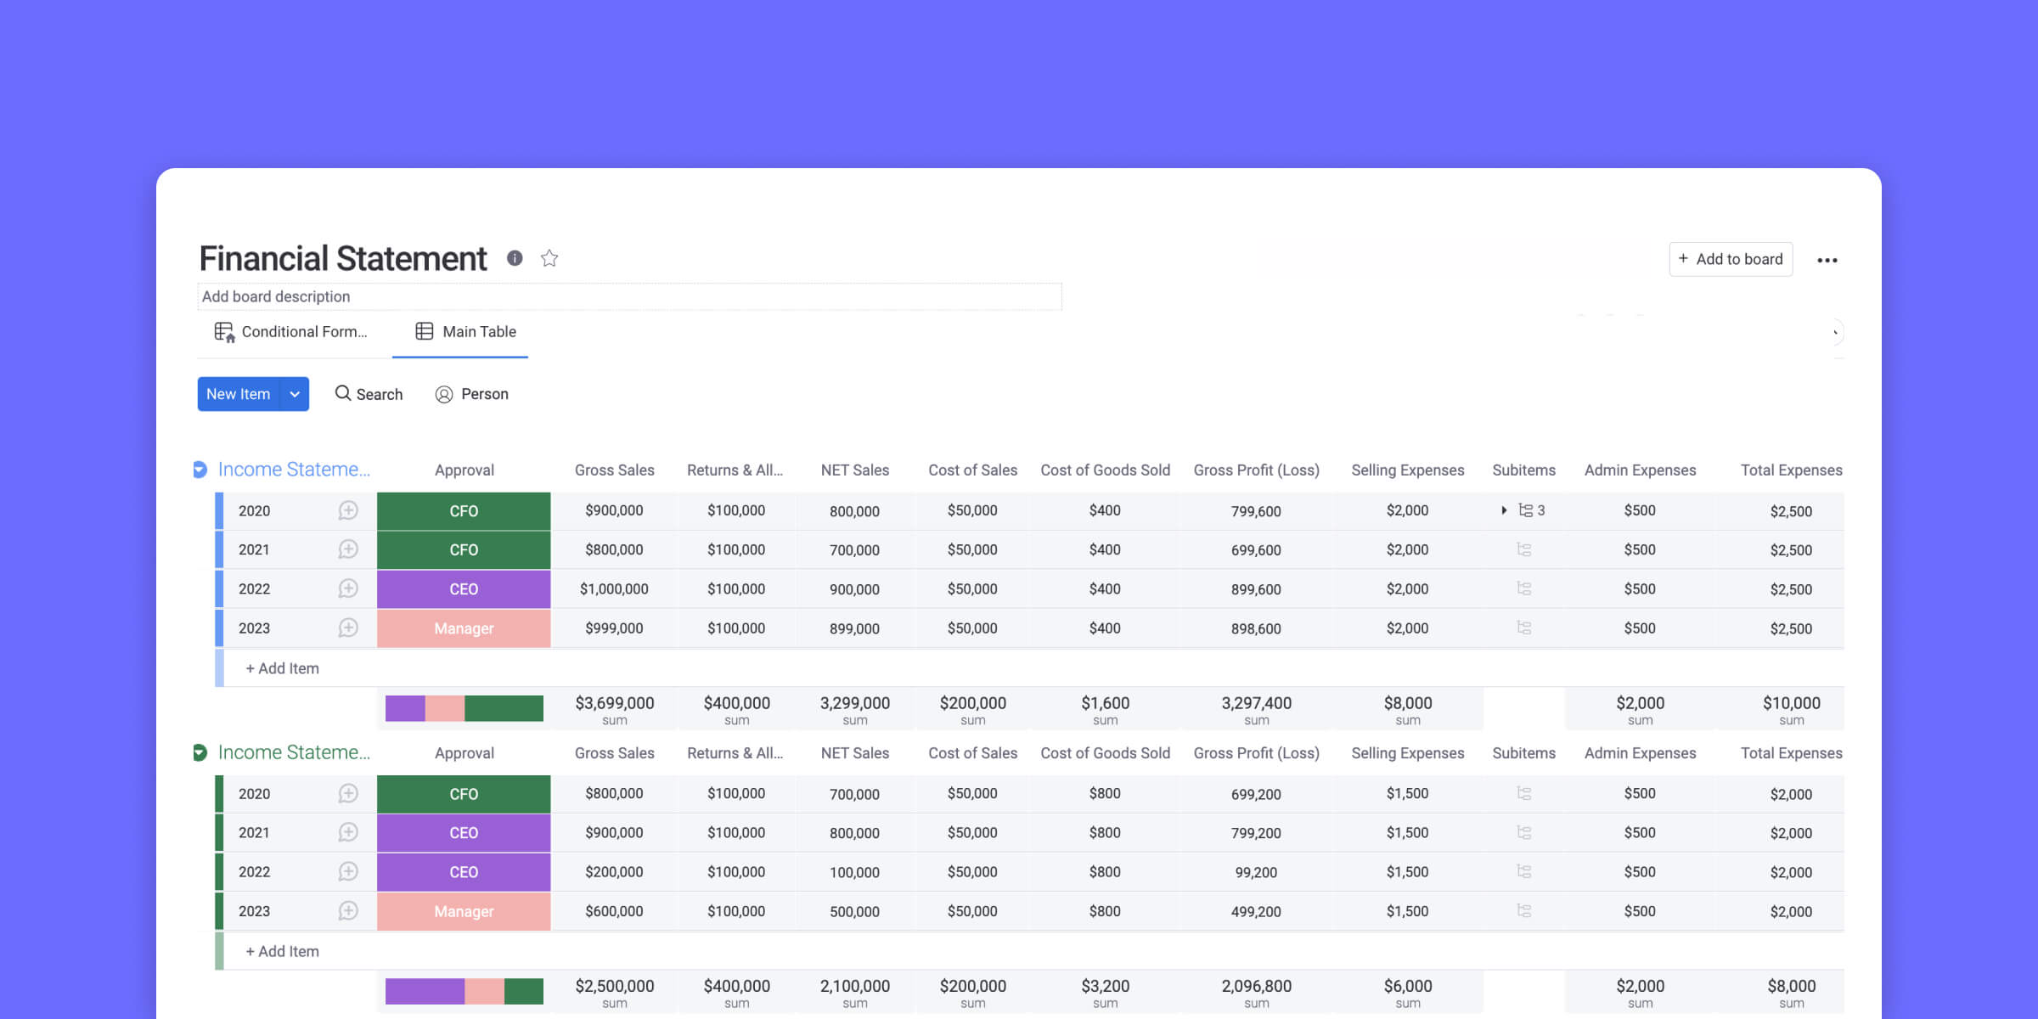
Task: Toggle the CFO approval status for 2020
Action: pyautogui.click(x=463, y=509)
